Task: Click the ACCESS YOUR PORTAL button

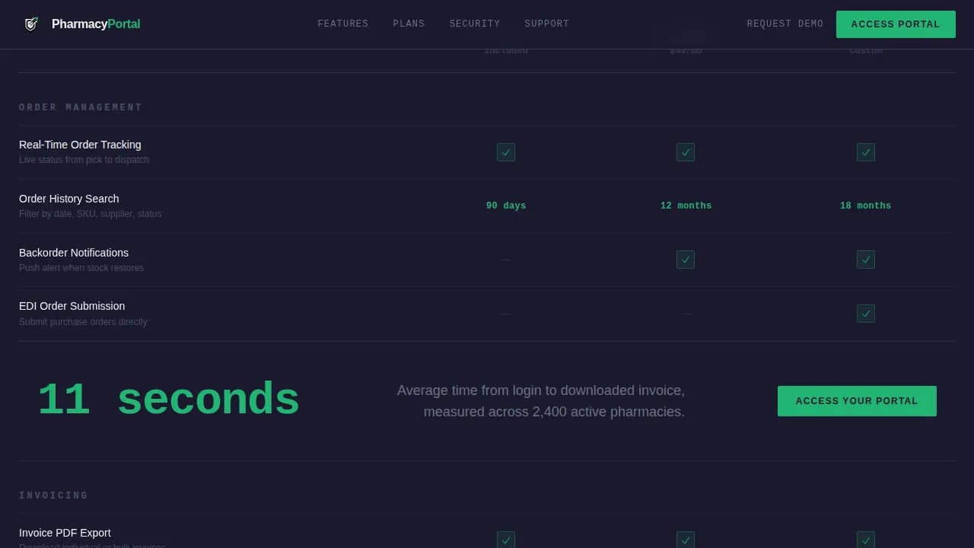Action: tap(857, 400)
